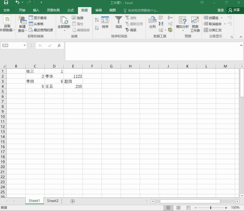The width and height of the screenshot is (244, 211).
Task: Open the Name Box dropdown showing E22
Action: 25,45
